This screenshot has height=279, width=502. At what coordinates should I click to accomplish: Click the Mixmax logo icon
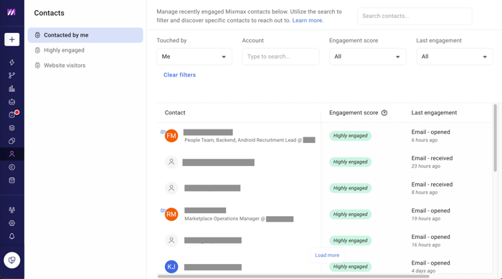tap(11, 12)
